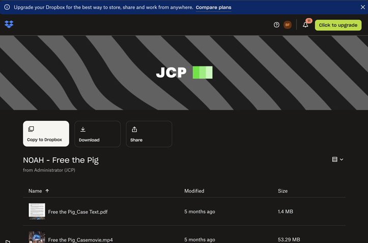Open the notifications bell
The image size is (368, 243).
pyautogui.click(x=305, y=25)
